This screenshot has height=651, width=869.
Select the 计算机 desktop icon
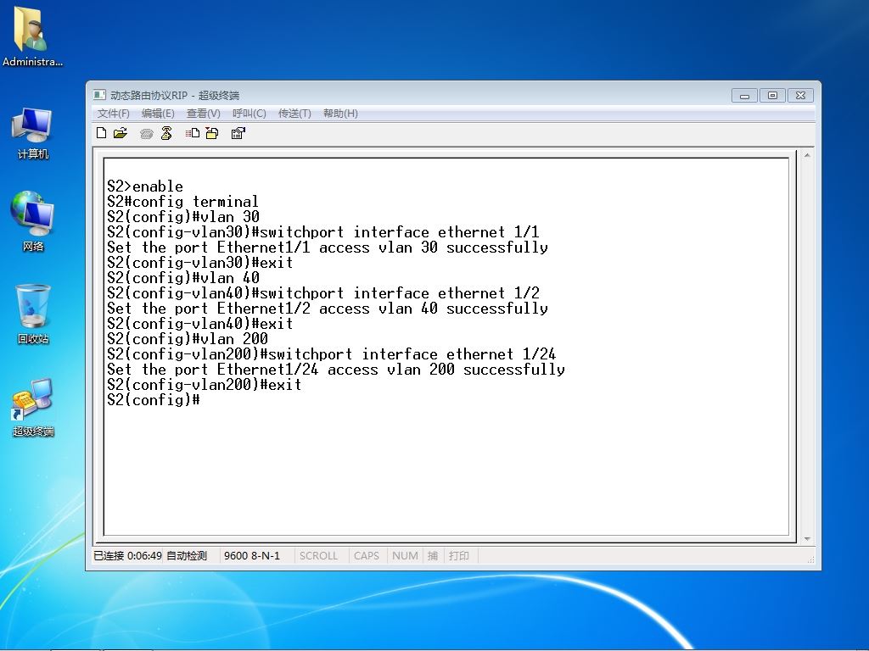[32, 133]
